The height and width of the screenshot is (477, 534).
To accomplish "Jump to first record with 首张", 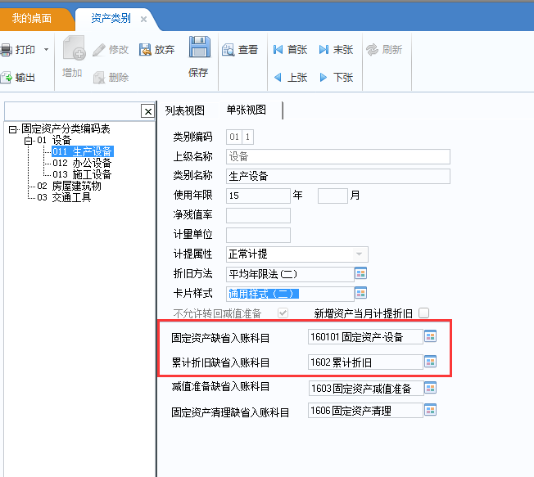I will tap(290, 50).
